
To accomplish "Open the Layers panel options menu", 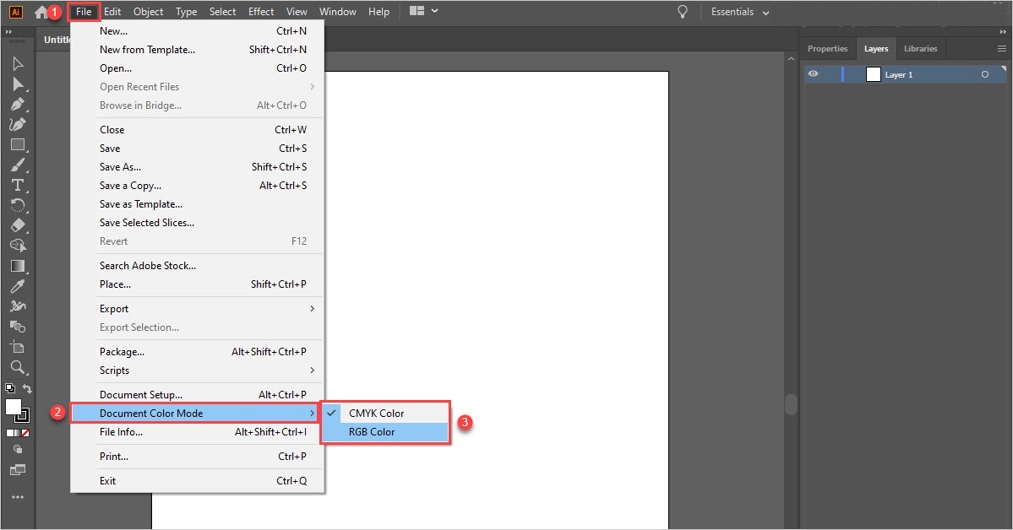I will [x=1001, y=49].
